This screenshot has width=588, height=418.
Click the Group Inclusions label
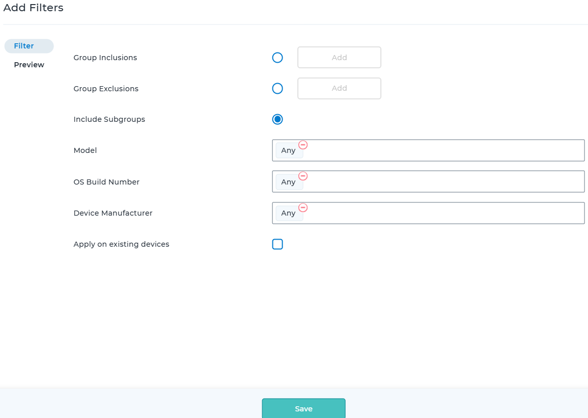click(x=105, y=58)
